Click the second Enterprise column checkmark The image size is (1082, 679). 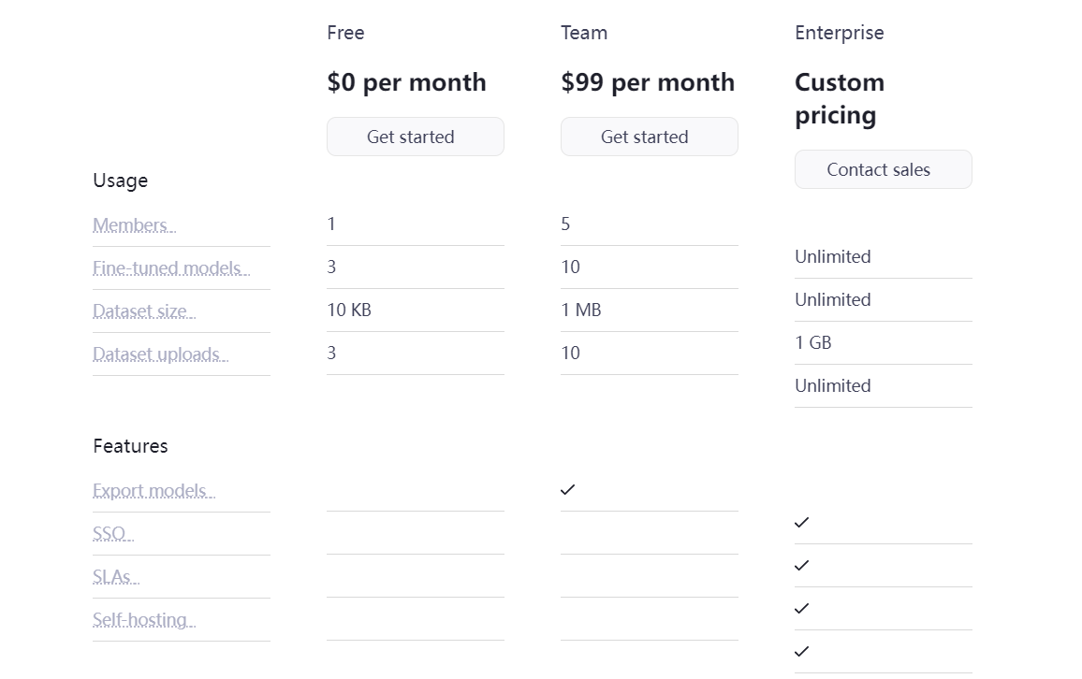coord(802,565)
